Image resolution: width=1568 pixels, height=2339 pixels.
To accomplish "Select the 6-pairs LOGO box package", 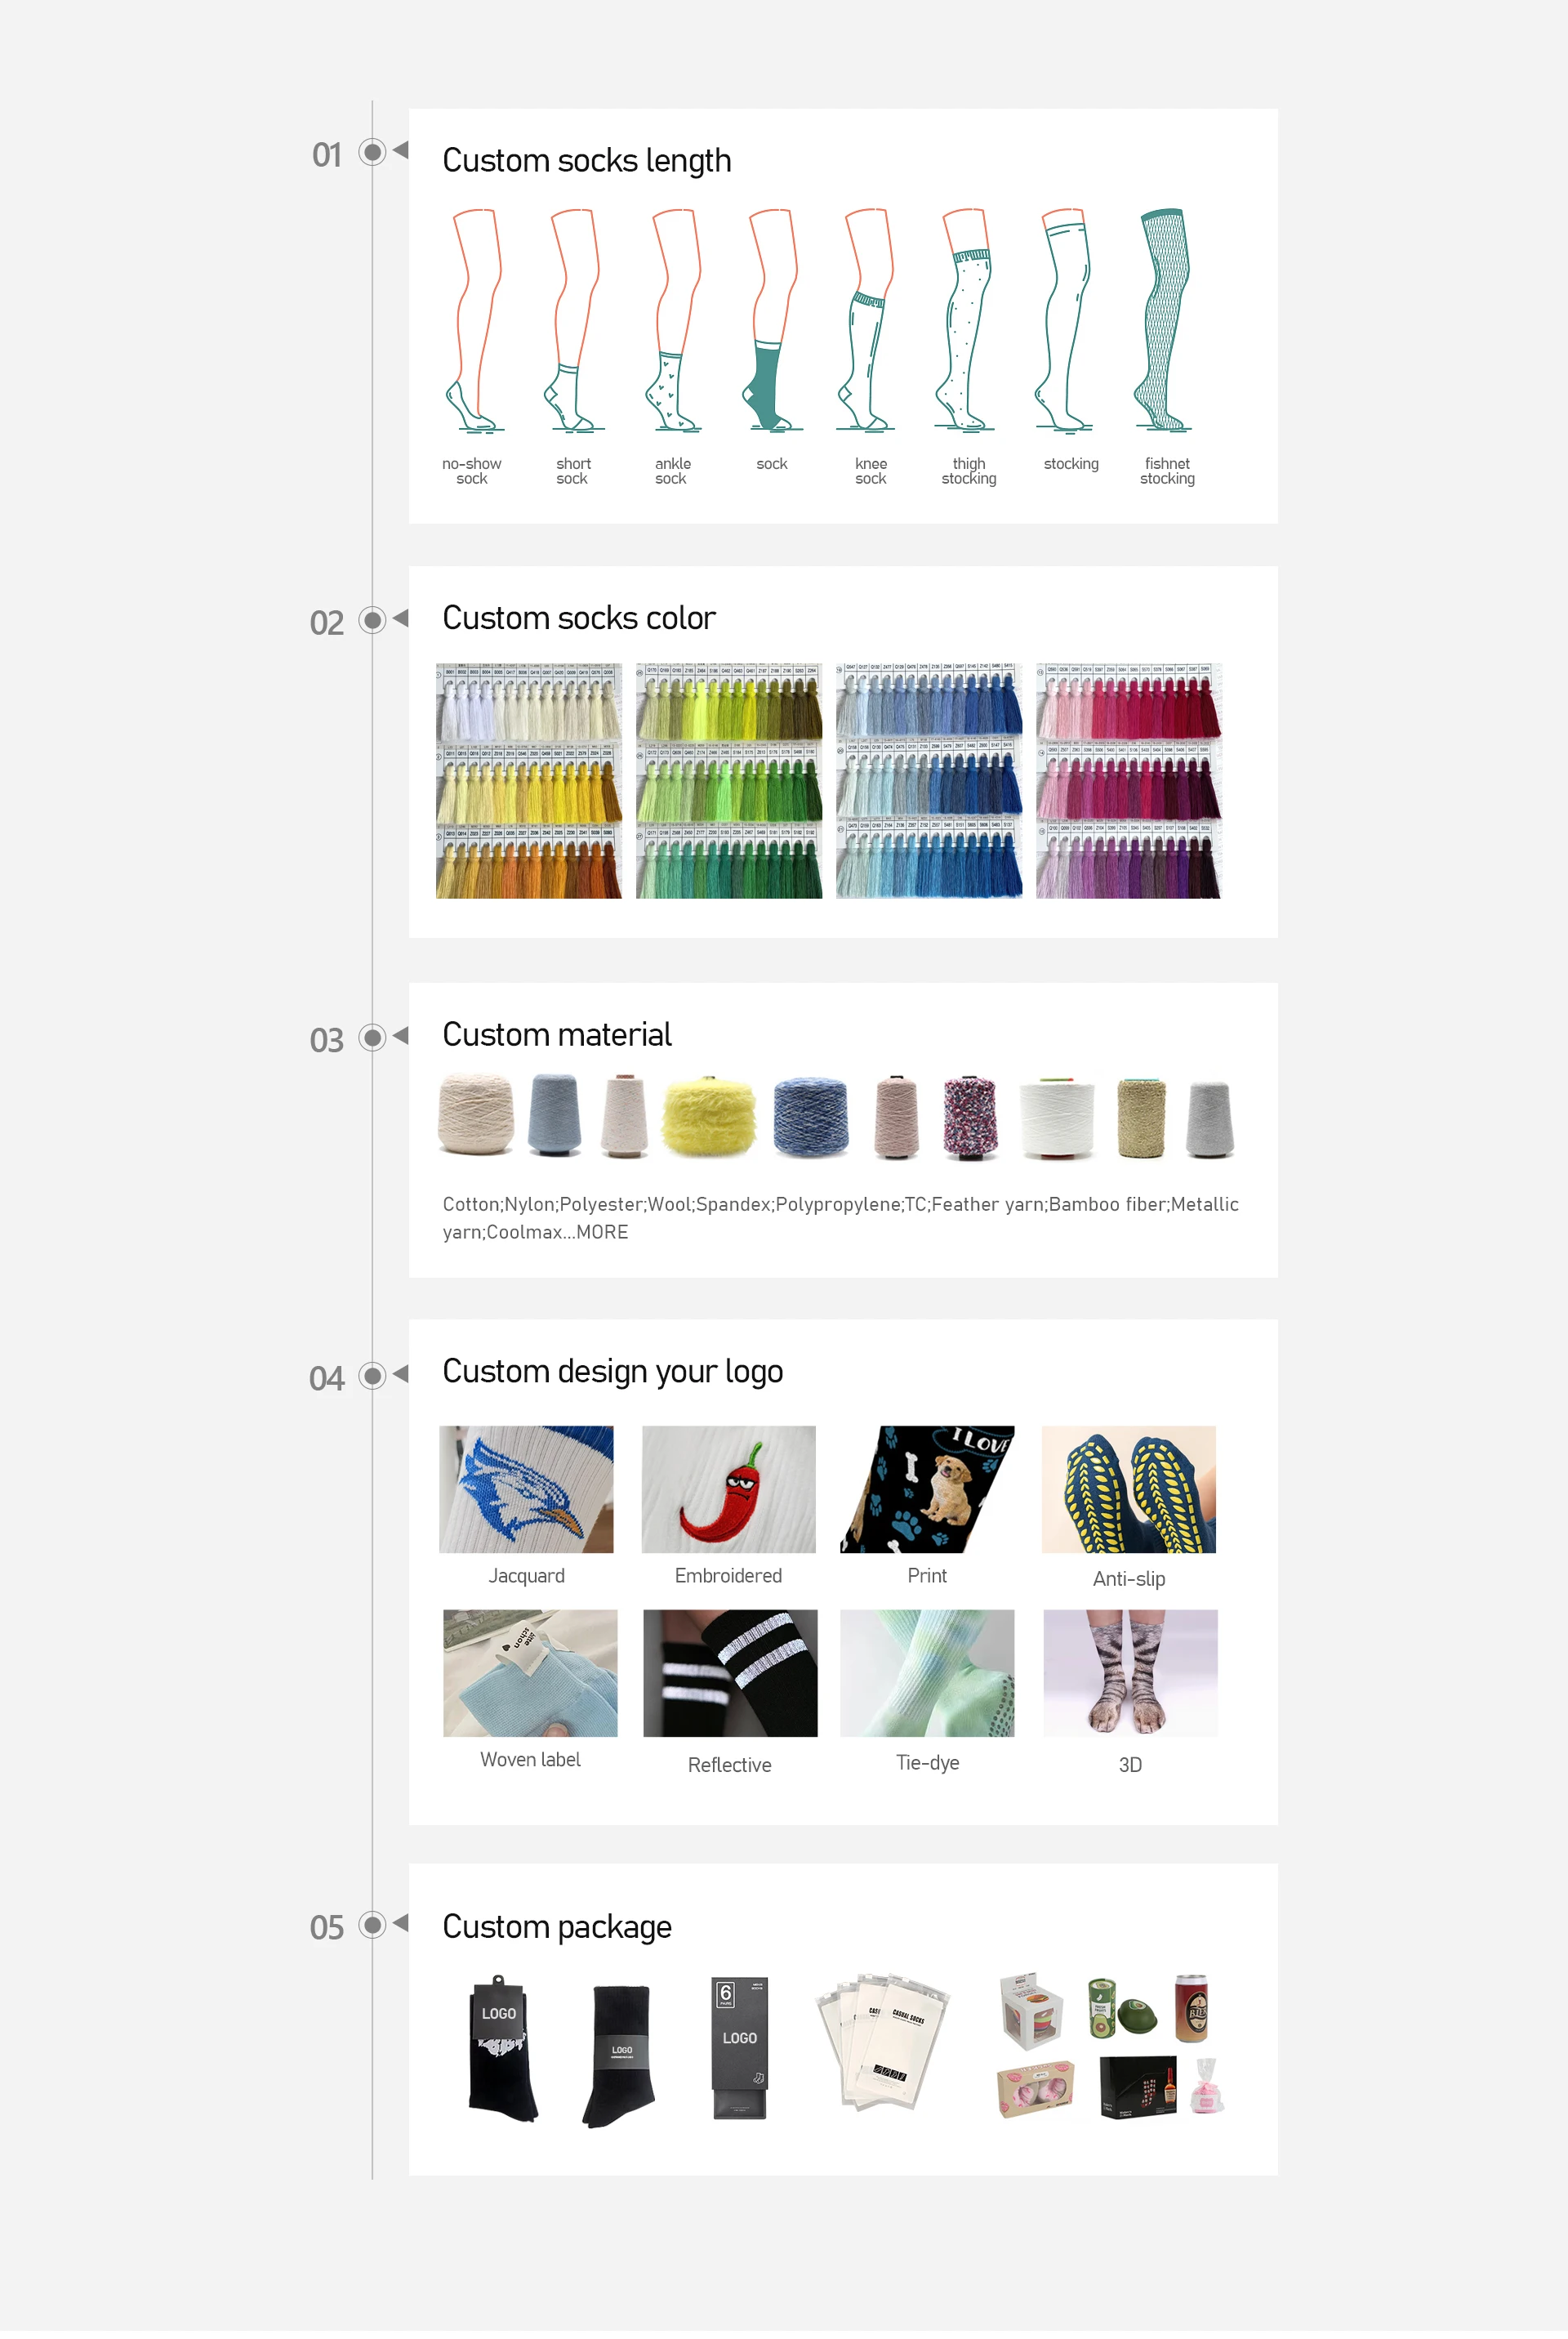I will (x=739, y=2048).
